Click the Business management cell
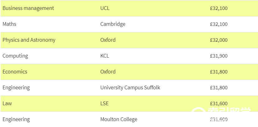Viewport: 258px width, 127px height. tap(28, 8)
